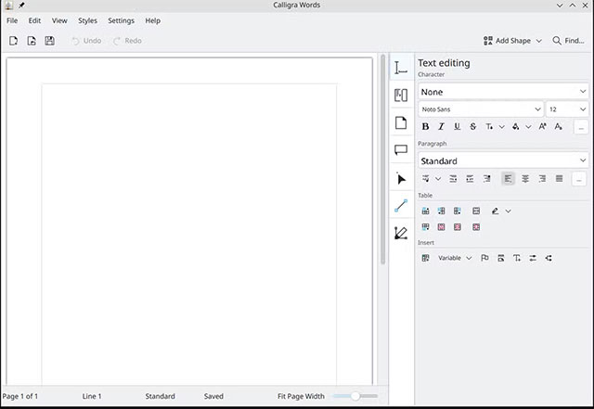
Task: Open the Variable dropdown
Action: [x=455, y=258]
